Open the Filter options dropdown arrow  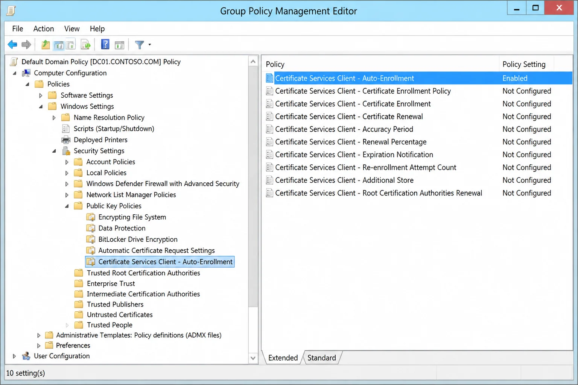pyautogui.click(x=150, y=45)
